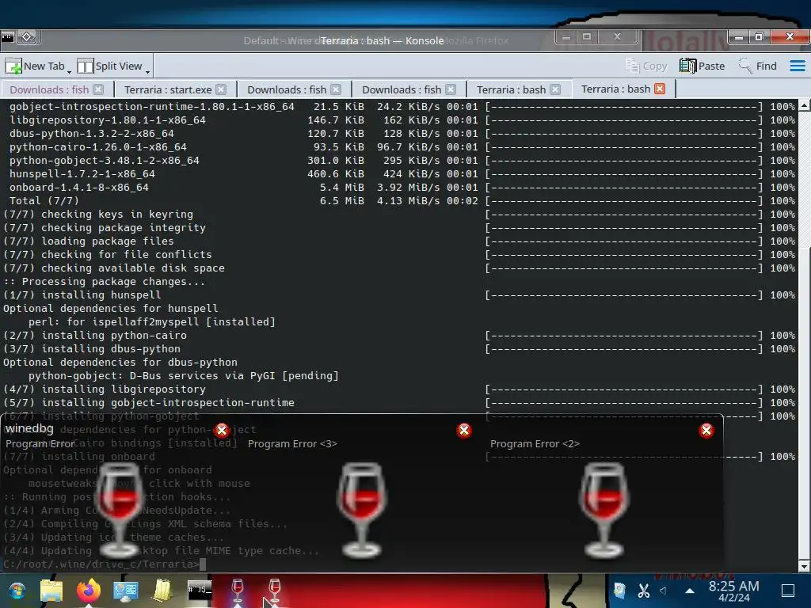Close the Program Error <3> preview
This screenshot has height=608, width=811.
pyautogui.click(x=464, y=430)
